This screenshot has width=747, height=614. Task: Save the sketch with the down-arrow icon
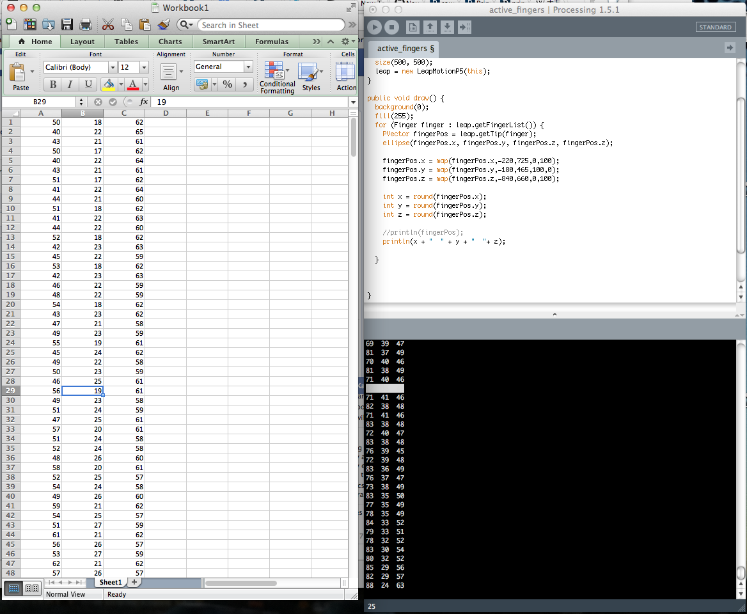447,27
